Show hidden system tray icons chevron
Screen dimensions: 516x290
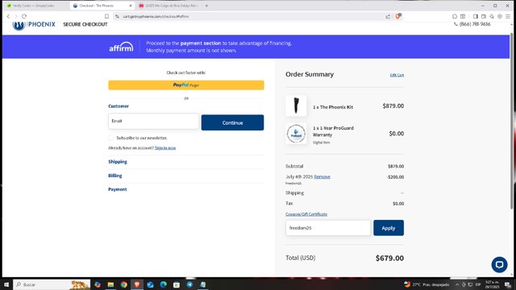(x=457, y=284)
